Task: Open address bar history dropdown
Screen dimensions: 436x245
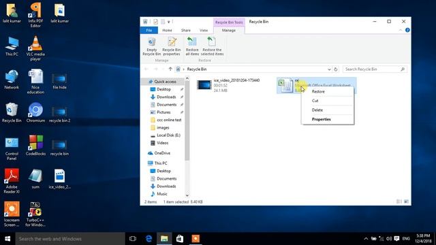Action: pos(329,69)
